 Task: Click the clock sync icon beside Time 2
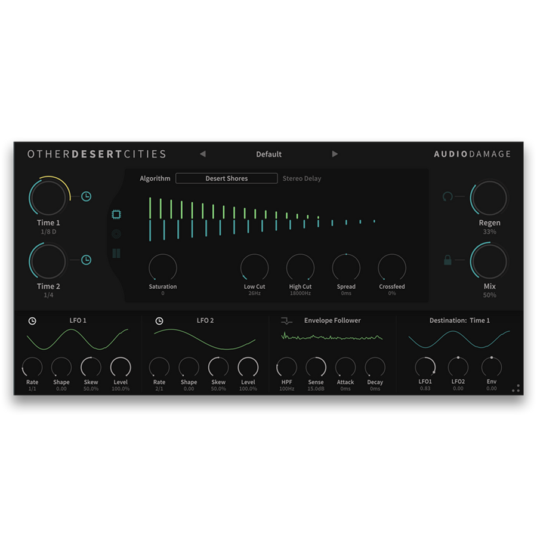pyautogui.click(x=85, y=261)
